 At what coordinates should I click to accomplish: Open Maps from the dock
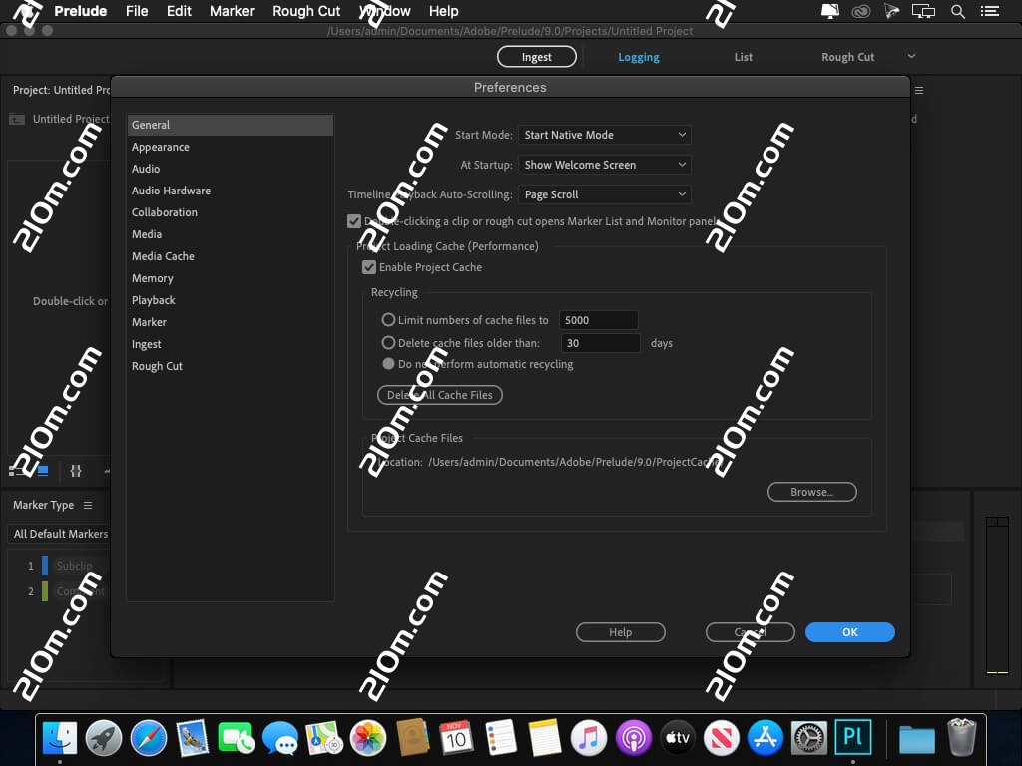click(324, 738)
